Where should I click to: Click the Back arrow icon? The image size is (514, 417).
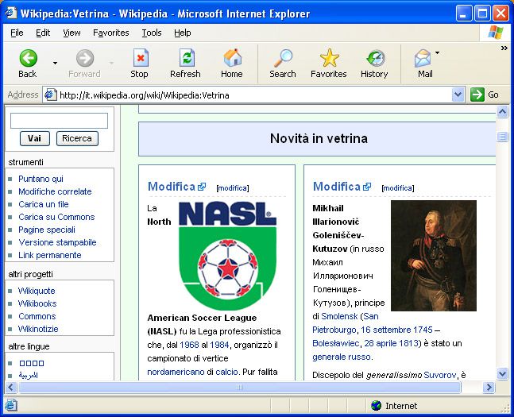tap(28, 58)
